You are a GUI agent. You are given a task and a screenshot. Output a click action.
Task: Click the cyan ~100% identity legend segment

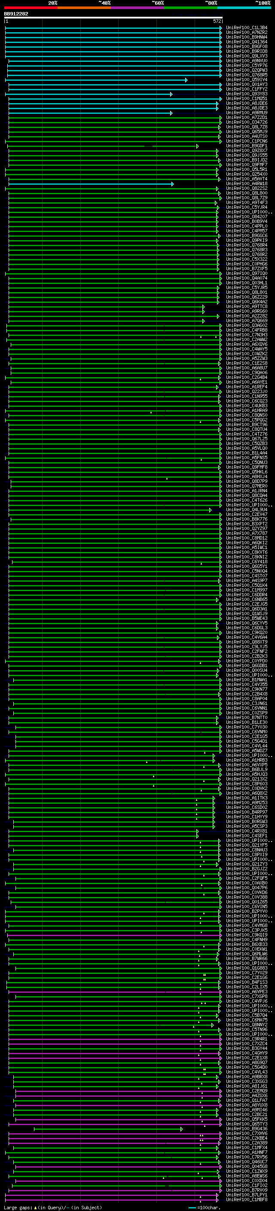pos(244,8)
